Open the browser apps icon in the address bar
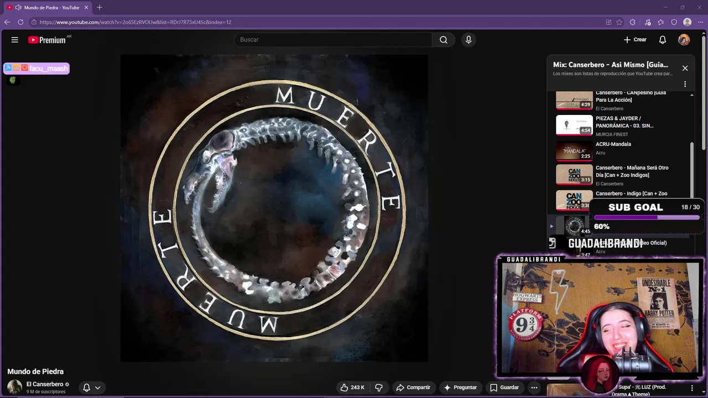Screen dimensions: 708x398 [x=608, y=22]
